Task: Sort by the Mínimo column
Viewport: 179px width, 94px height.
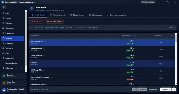Action: click(159, 36)
